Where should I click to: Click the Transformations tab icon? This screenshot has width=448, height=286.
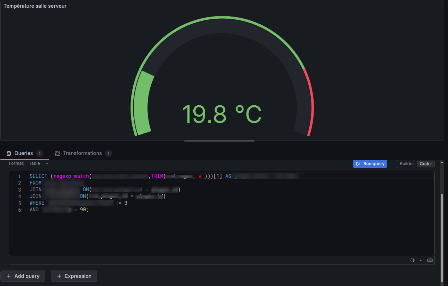[57, 154]
